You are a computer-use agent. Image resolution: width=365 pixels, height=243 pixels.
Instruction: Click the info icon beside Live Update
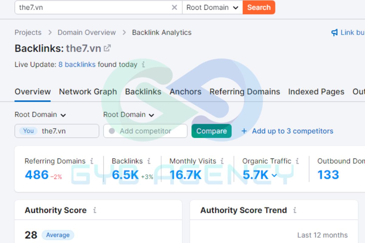[x=143, y=65]
